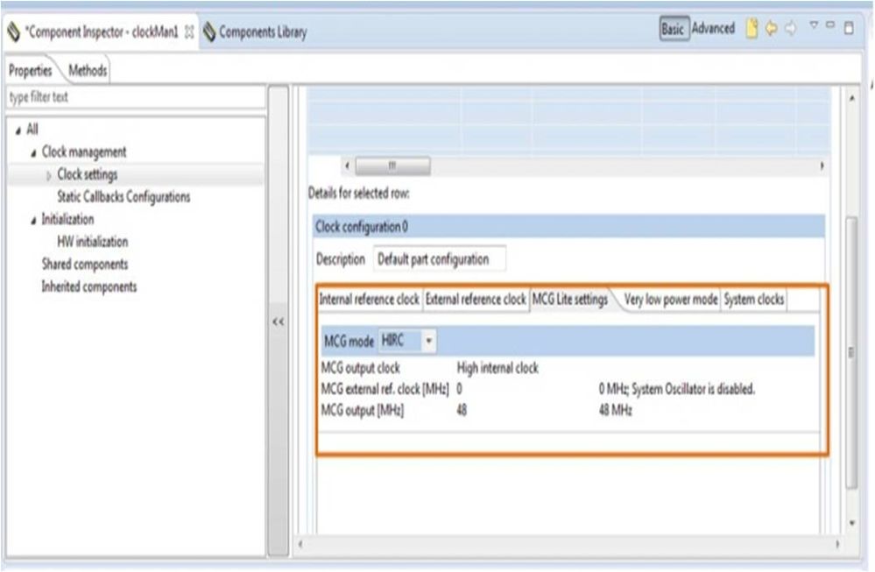Click the vertical scrollbar thumb
The width and height of the screenshot is (875, 572).
[851, 353]
